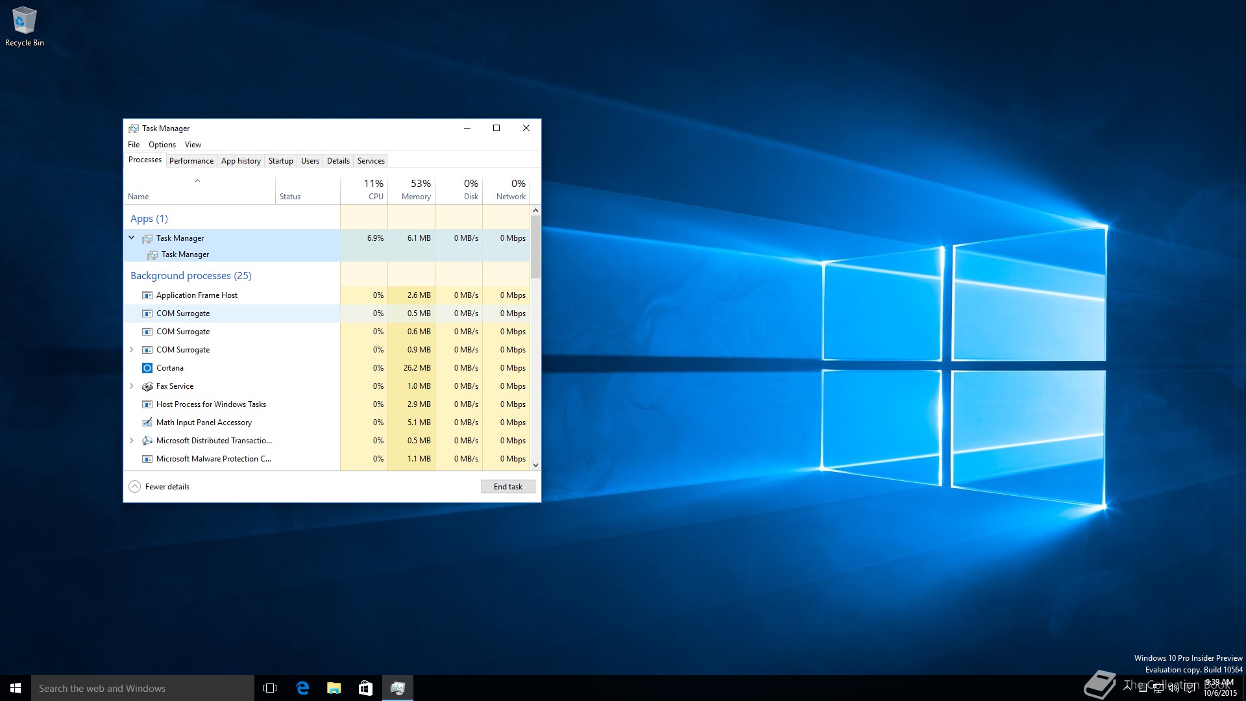This screenshot has height=701, width=1246.
Task: Expand the Fax Service process group
Action: point(132,386)
